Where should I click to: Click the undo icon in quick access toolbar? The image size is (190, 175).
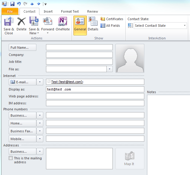tap(19, 4)
